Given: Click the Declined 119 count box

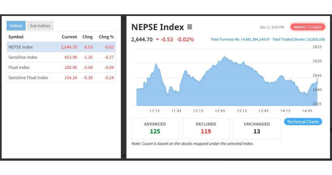Looking at the screenshot, I should click(206, 128).
